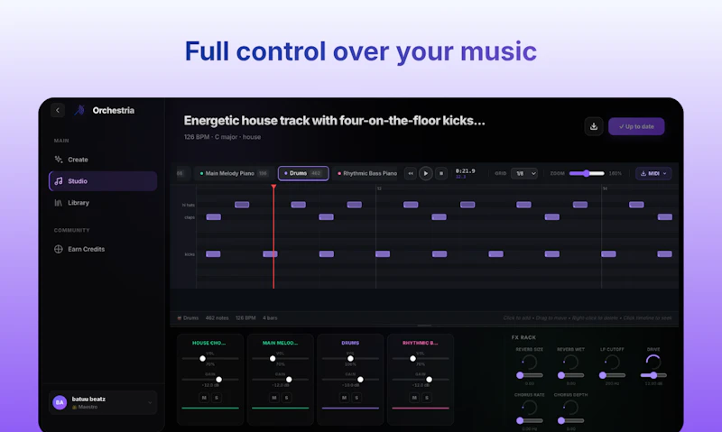Click the LP Cutoff knob

tap(612, 363)
